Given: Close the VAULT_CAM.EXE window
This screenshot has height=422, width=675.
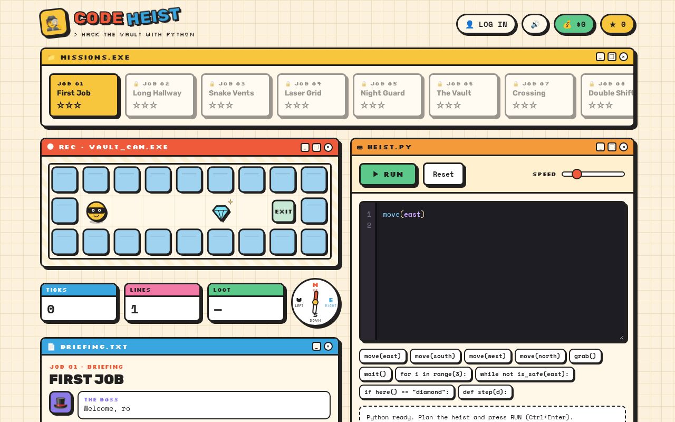Looking at the screenshot, I should [328, 147].
